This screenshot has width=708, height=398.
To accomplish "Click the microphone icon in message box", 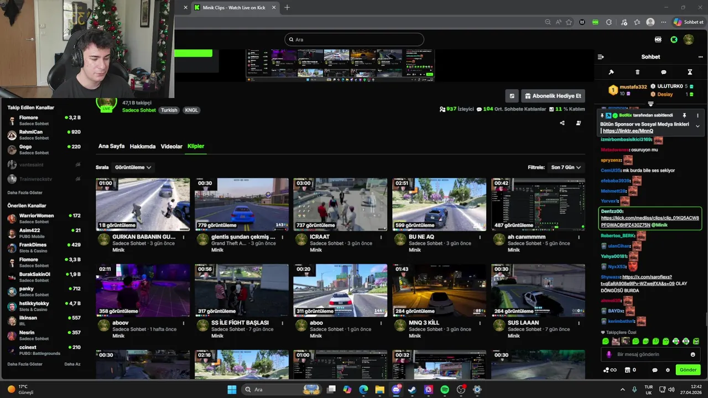I will click(x=609, y=354).
